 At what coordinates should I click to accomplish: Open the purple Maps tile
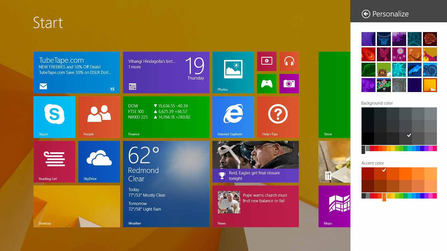(334, 206)
